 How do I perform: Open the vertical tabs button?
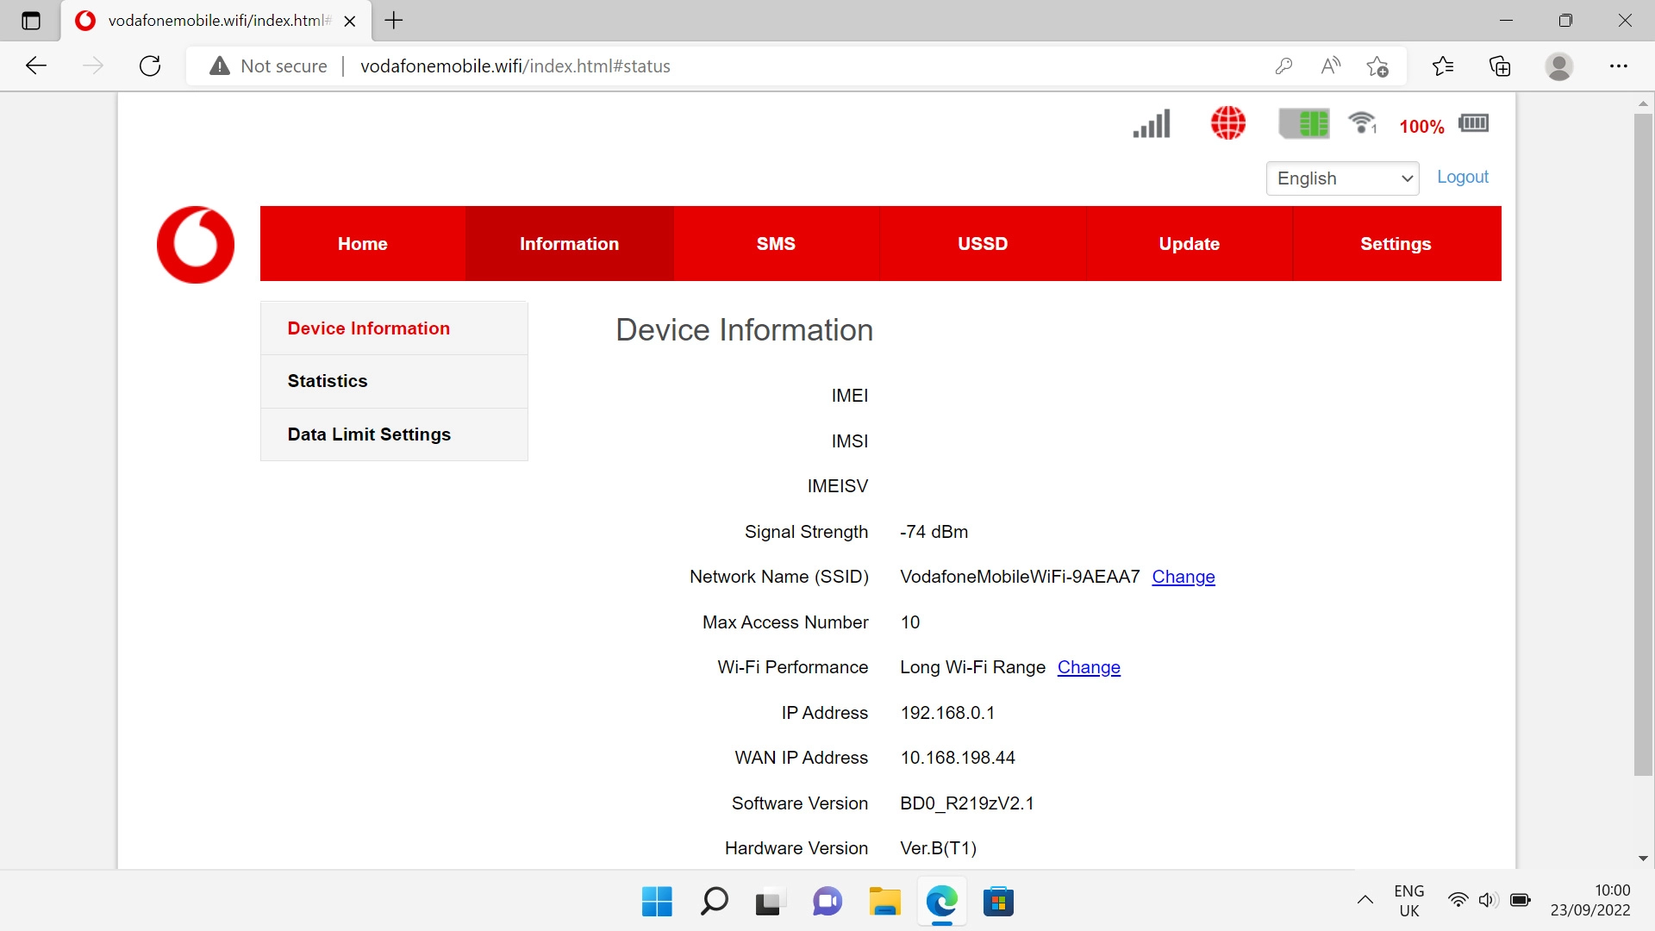[x=31, y=21]
